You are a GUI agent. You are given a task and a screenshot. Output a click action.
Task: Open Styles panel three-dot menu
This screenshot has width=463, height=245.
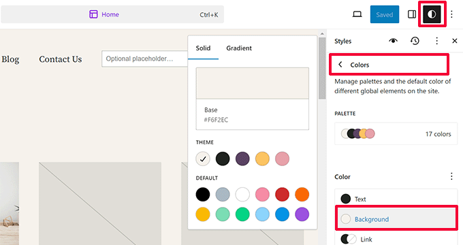pos(436,41)
